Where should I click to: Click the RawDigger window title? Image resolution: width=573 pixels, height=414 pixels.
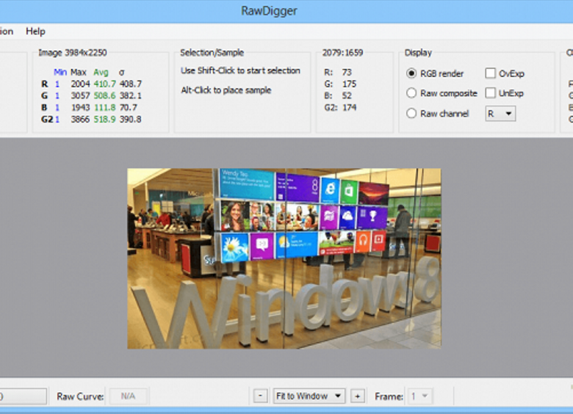pyautogui.click(x=269, y=11)
